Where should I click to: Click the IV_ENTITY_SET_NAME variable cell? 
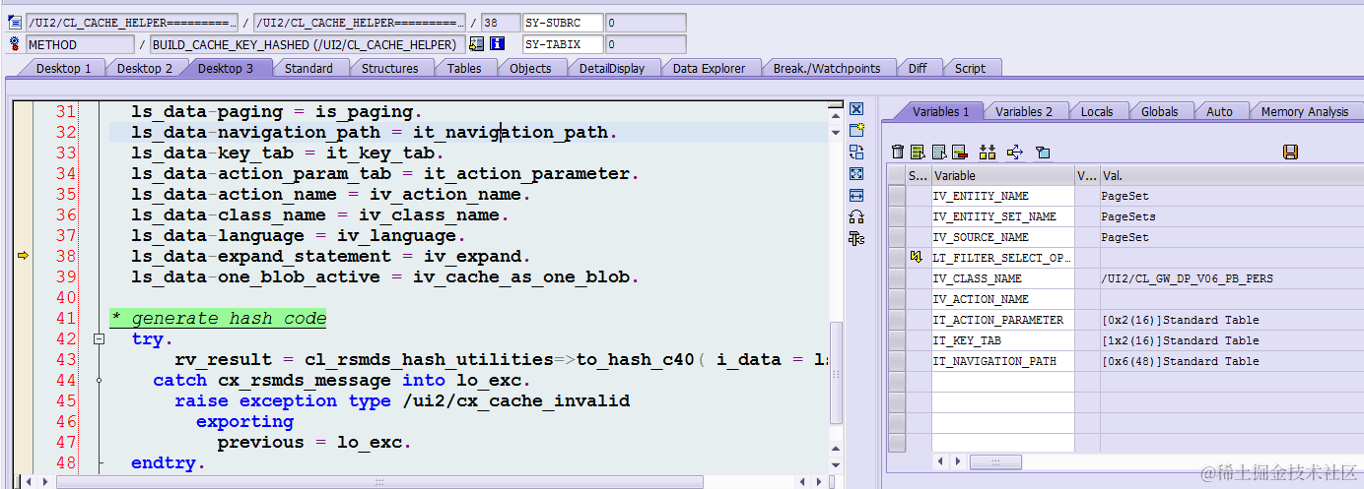pyautogui.click(x=1002, y=216)
